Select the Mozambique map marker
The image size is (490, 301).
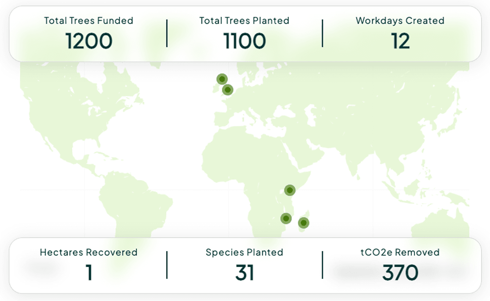286,219
